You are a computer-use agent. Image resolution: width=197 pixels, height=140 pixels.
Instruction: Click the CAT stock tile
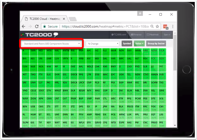tap(66, 100)
